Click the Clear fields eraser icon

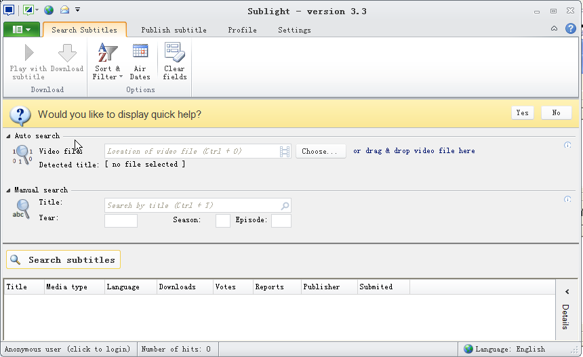point(175,52)
